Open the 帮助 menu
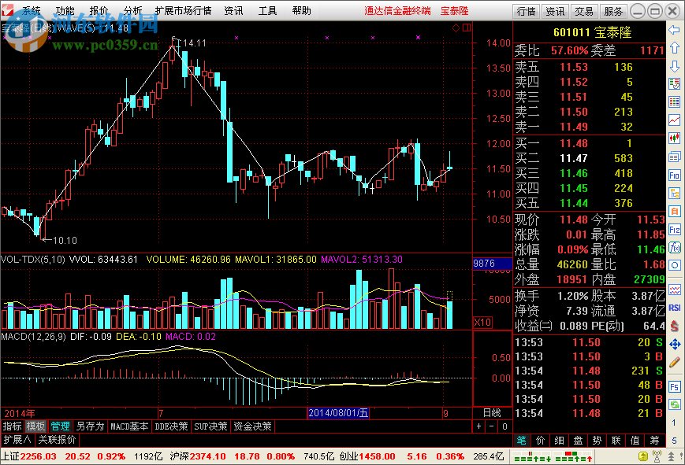Screen dimensions: 685x465 301,10
